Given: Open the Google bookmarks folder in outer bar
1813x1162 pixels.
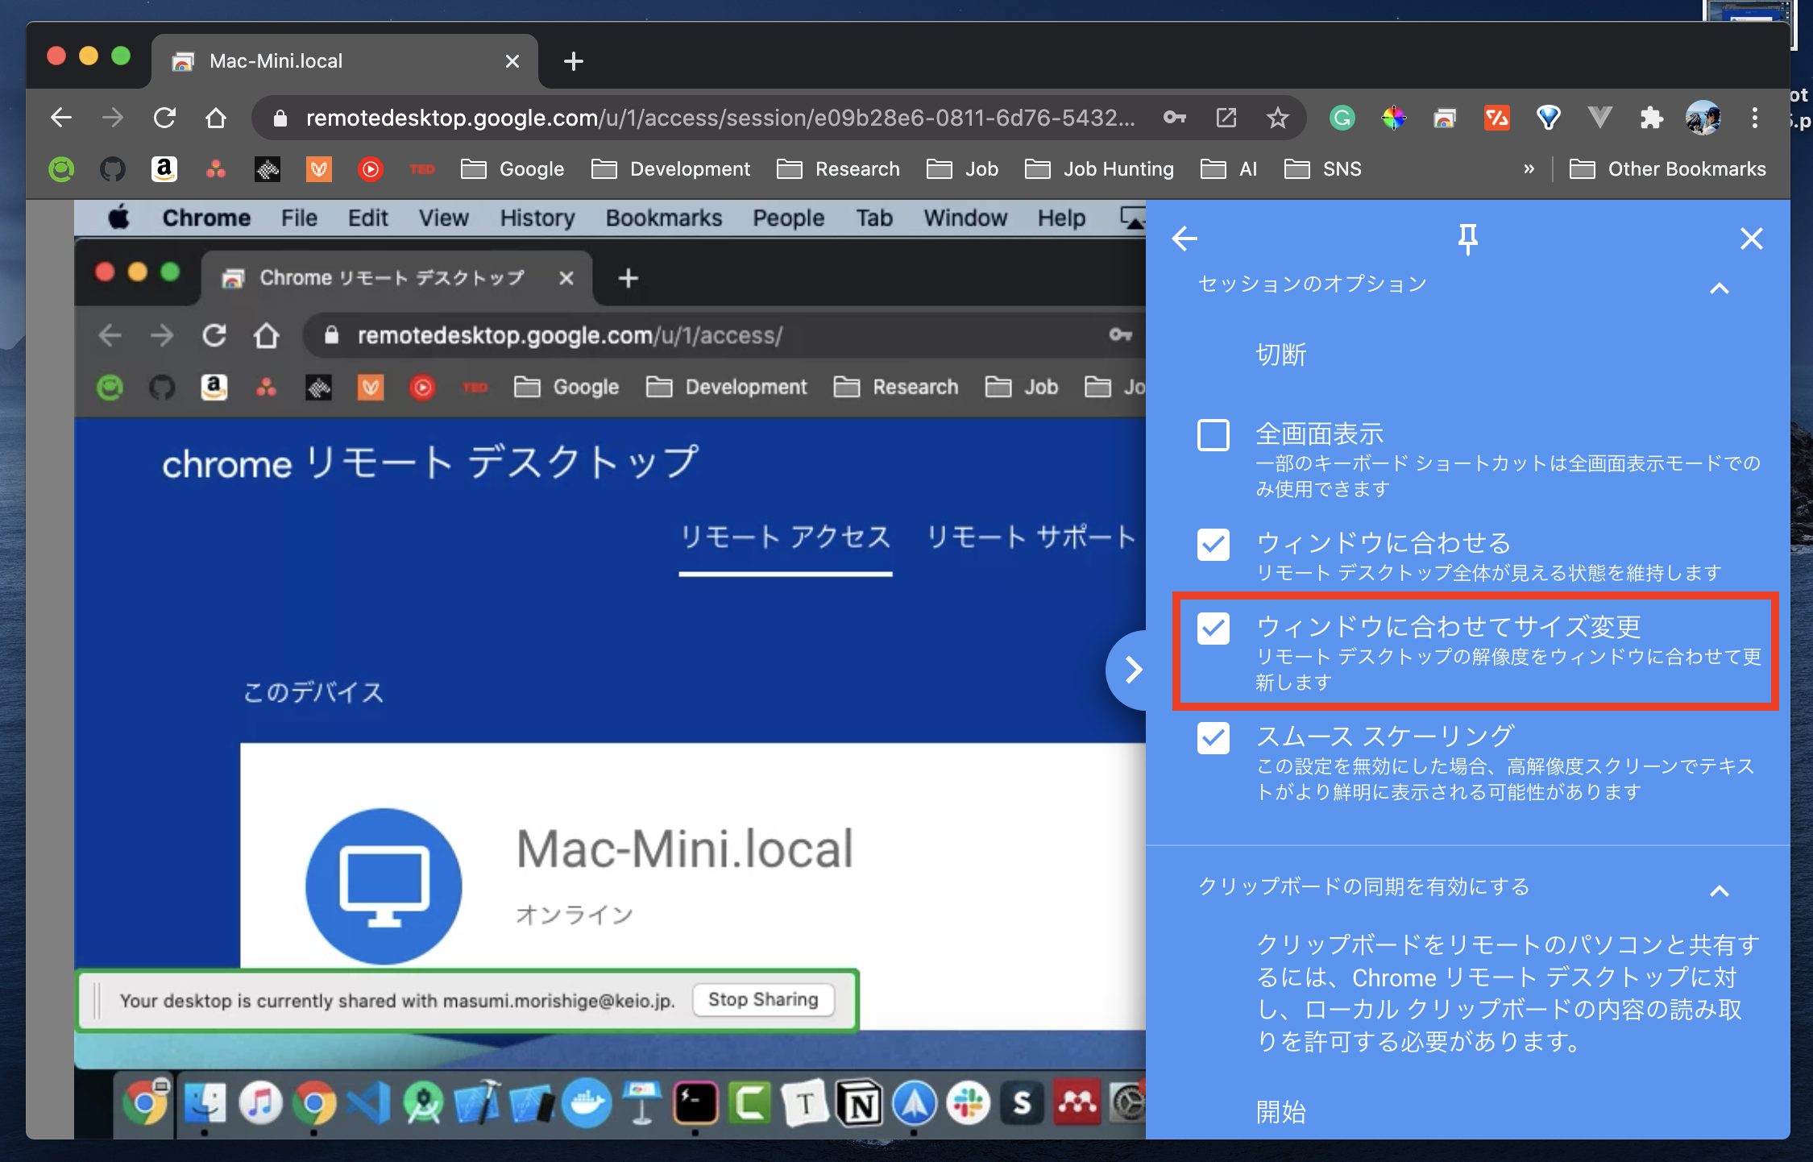Looking at the screenshot, I should tap(512, 169).
